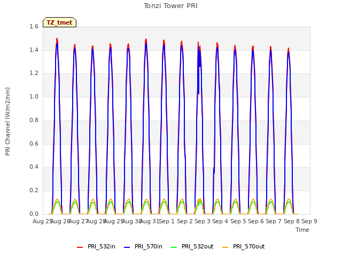This screenshot has width=342, height=257.
Task: Select the PRI_532in legend label
Action: [102, 246]
